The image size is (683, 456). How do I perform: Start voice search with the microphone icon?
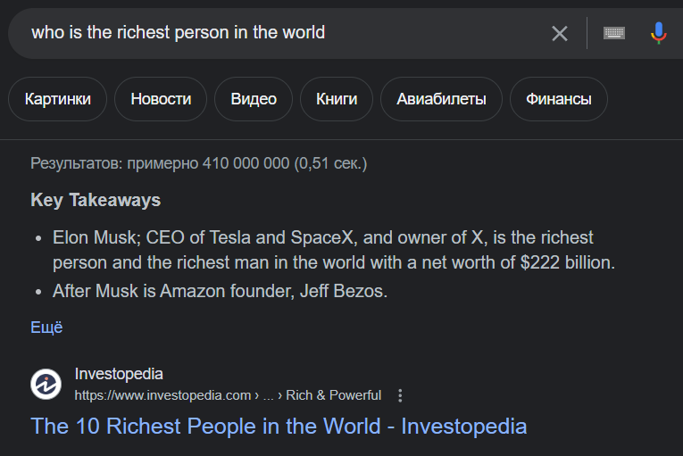[x=658, y=34]
